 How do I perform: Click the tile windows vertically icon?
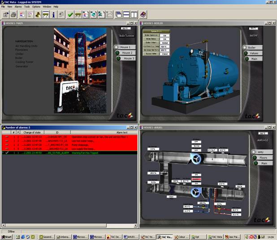[x=134, y=15]
